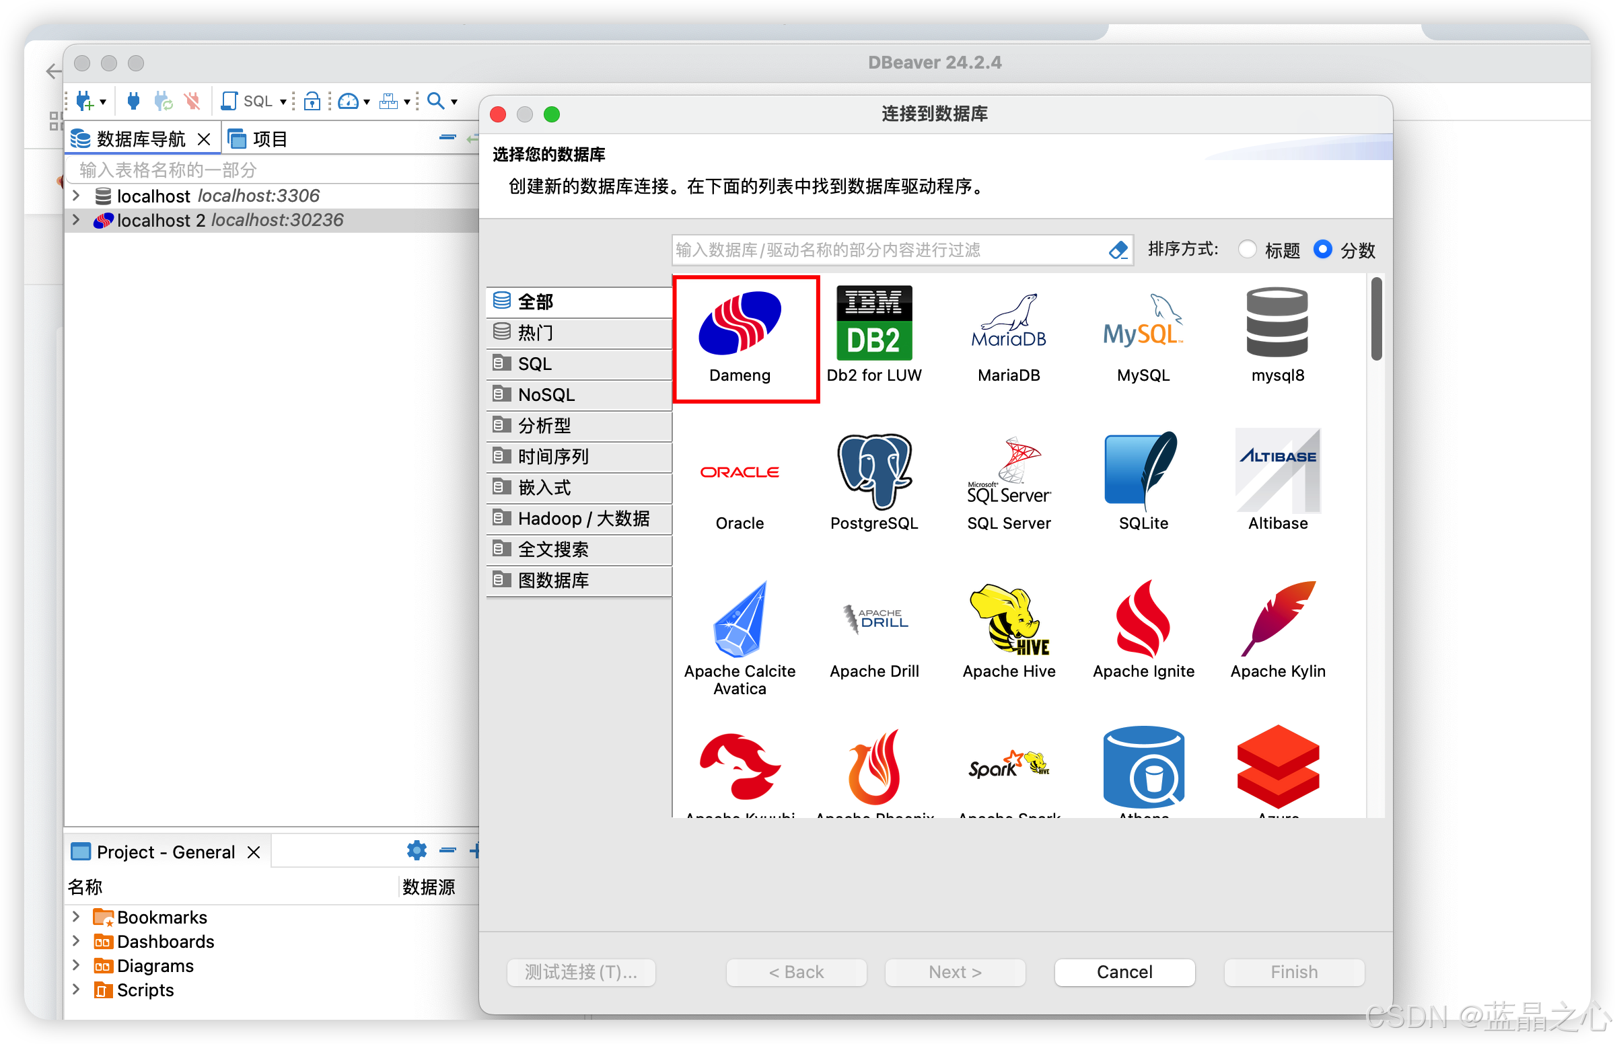Open the SQL editor dropdown arrow
The image size is (1615, 1044).
click(x=283, y=102)
